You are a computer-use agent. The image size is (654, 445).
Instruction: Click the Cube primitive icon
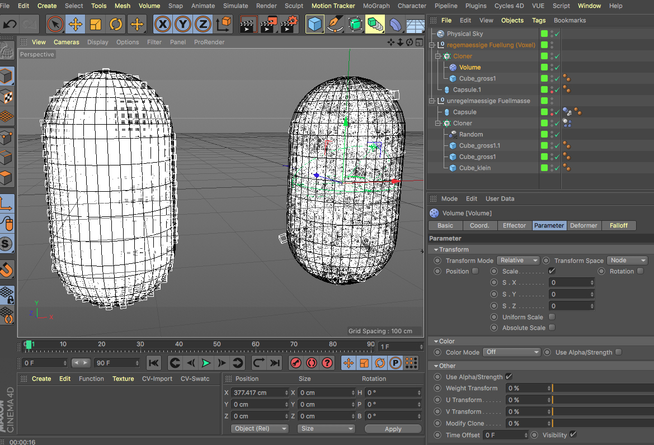pos(315,24)
